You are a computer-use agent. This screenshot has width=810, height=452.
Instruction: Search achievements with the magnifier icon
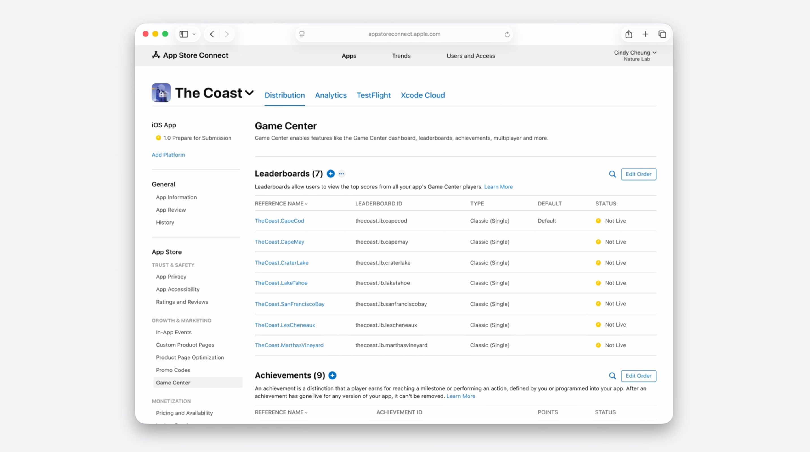(612, 376)
